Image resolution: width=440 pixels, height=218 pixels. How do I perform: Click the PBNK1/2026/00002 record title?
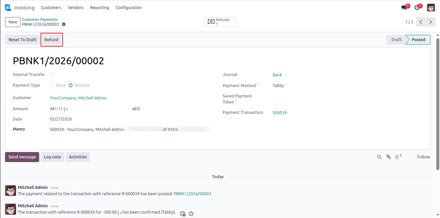[58, 61]
